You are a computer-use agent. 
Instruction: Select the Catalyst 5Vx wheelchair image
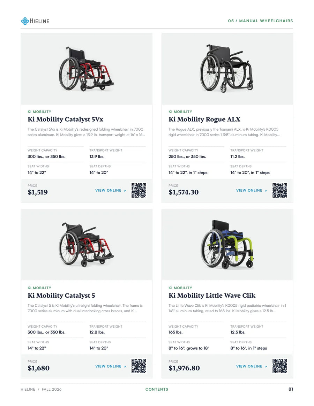click(x=87, y=69)
